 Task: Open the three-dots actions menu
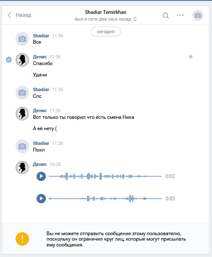180,15
